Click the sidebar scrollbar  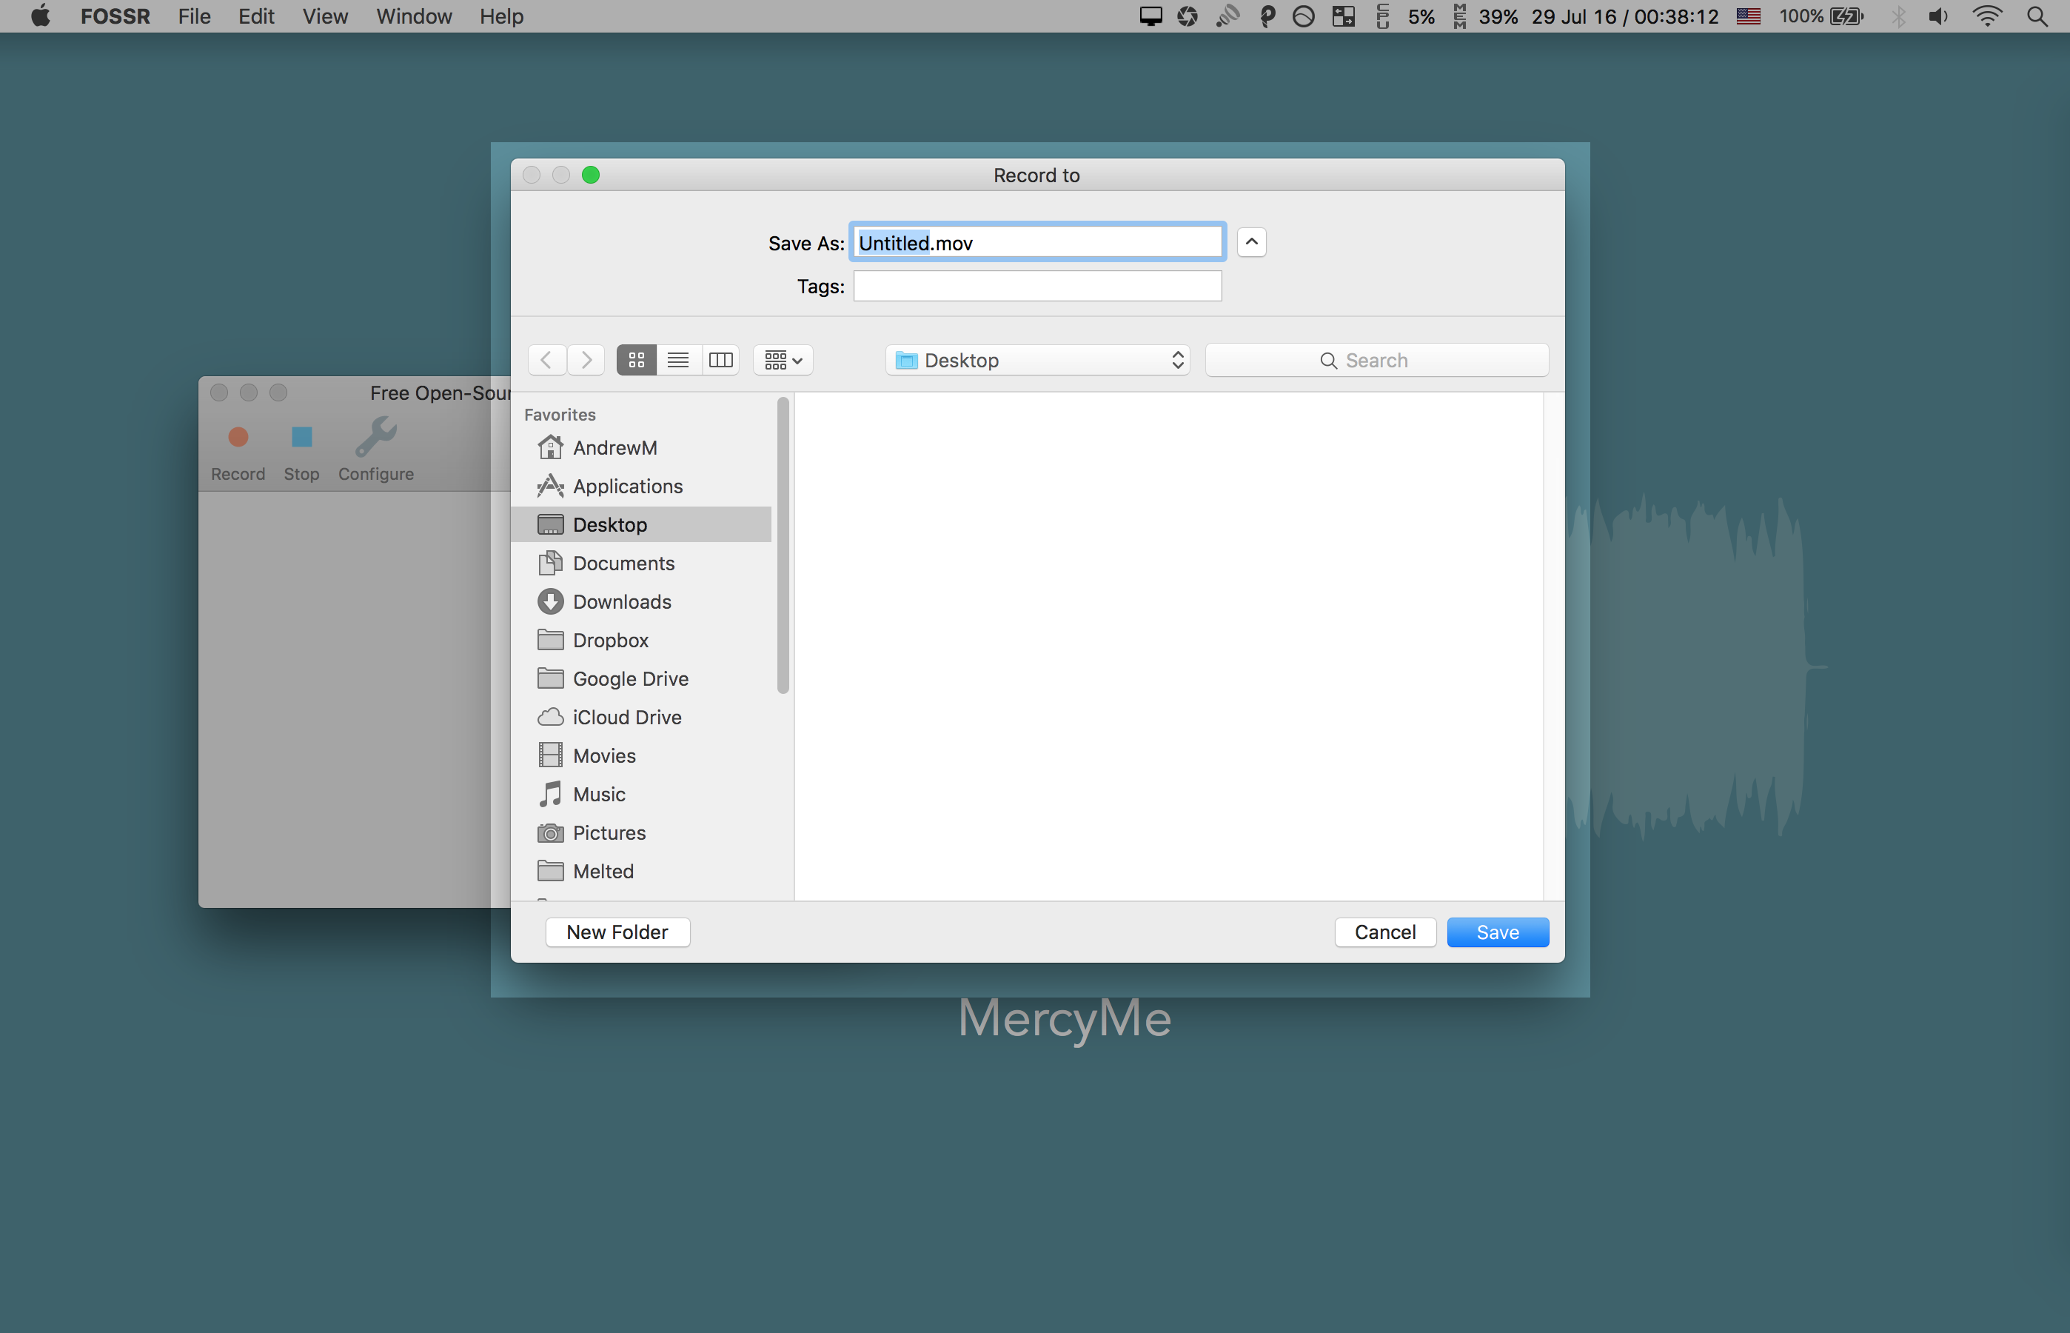pyautogui.click(x=783, y=545)
